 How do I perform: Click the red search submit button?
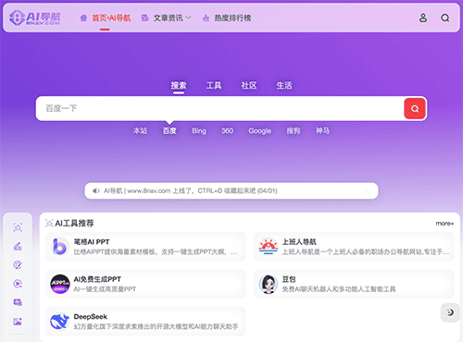(415, 108)
